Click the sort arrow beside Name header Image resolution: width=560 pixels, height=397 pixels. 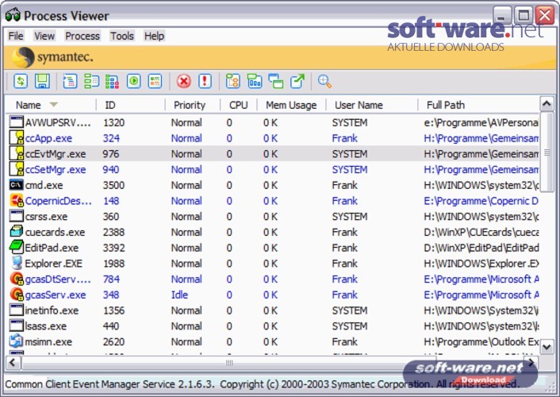54,105
